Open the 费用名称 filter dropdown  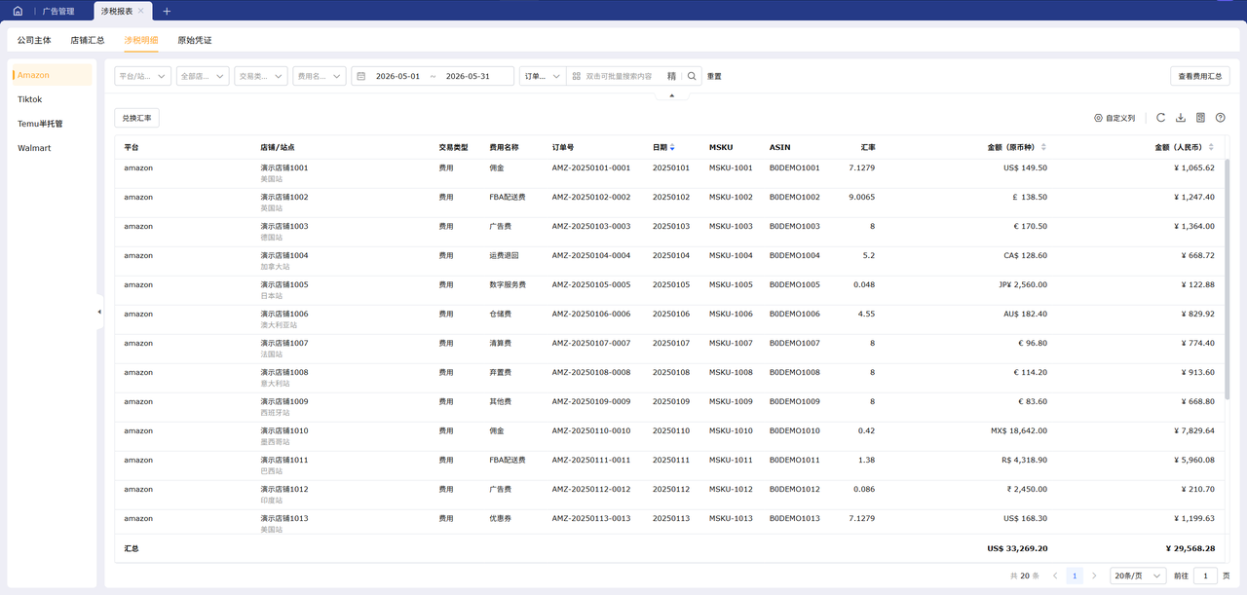(x=320, y=76)
